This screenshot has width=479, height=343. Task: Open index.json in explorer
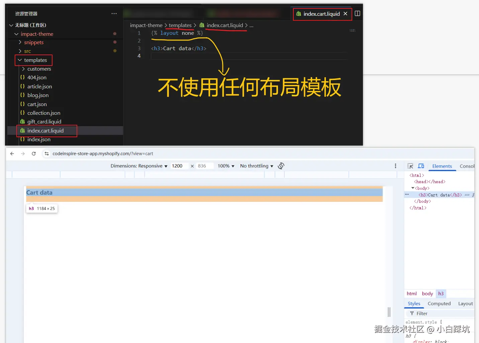39,139
